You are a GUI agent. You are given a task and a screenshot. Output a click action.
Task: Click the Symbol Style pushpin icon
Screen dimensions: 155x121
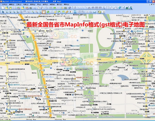coord(120,8)
